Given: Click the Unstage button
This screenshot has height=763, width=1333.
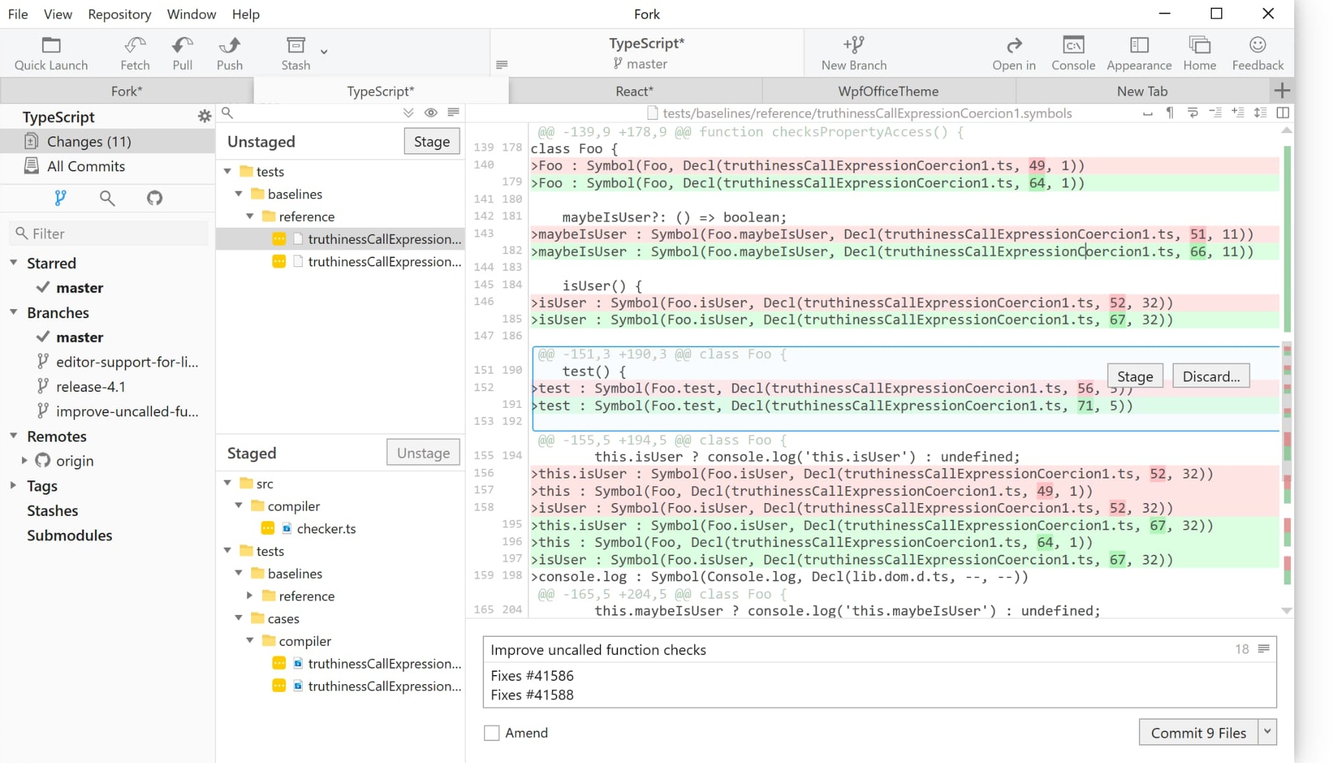Looking at the screenshot, I should pyautogui.click(x=423, y=453).
